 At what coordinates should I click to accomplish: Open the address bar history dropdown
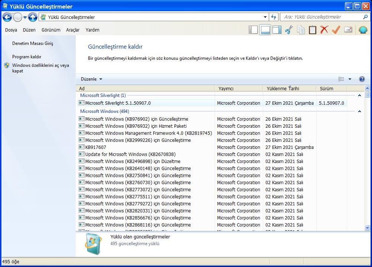pyautogui.click(x=265, y=17)
